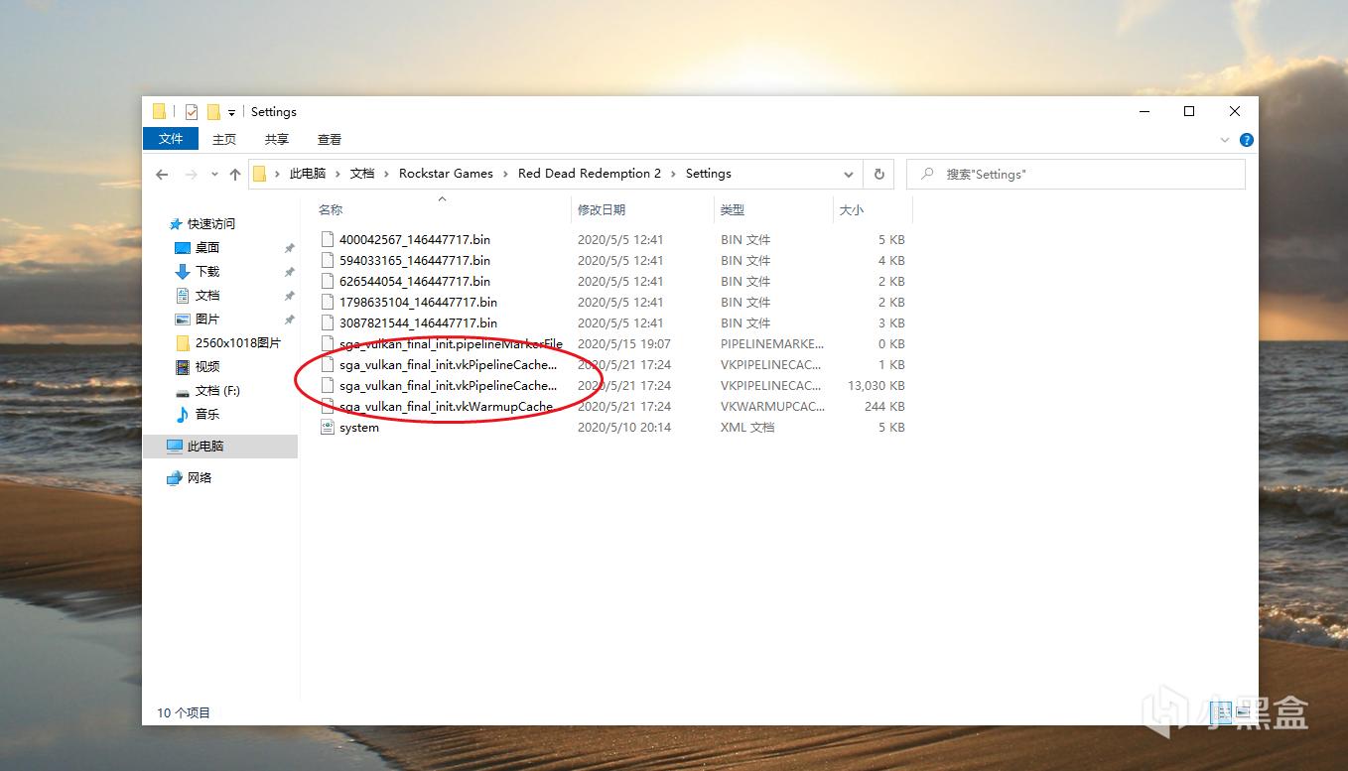The image size is (1348, 771).
Task: Select 音乐 in navigation pane
Action: point(206,415)
